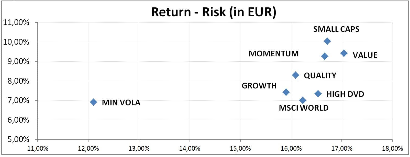Select the HIGH DVD diamond marker
This screenshot has height=157, width=410.
coord(318,94)
